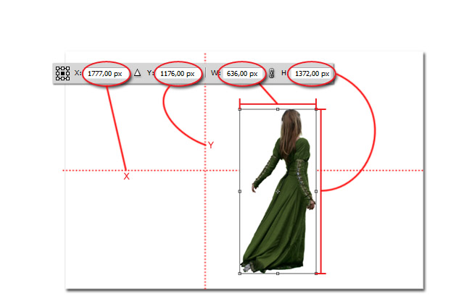
Task: Click the Y label in options bar
Action: (150, 73)
